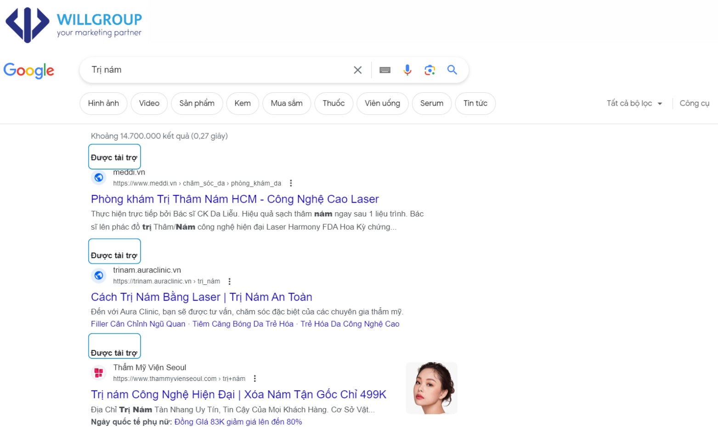Screen dimensions: 718x431
Task: Expand the Tất cả bộ lọc dropdown
Action: tap(634, 103)
